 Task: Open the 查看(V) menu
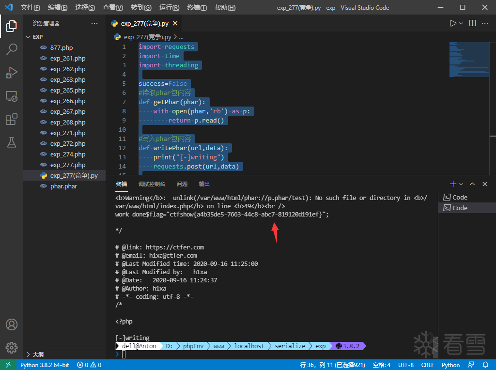point(113,8)
